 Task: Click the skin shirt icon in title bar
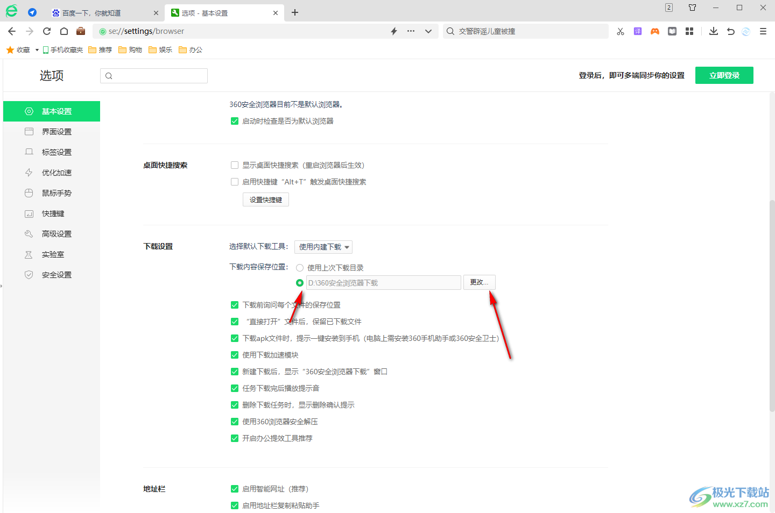[693, 8]
